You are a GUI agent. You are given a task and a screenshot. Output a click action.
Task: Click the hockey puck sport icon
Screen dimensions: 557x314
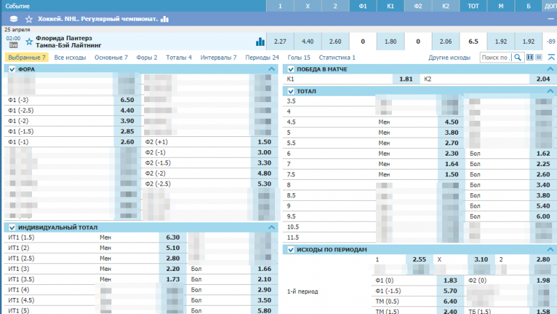coord(12,19)
